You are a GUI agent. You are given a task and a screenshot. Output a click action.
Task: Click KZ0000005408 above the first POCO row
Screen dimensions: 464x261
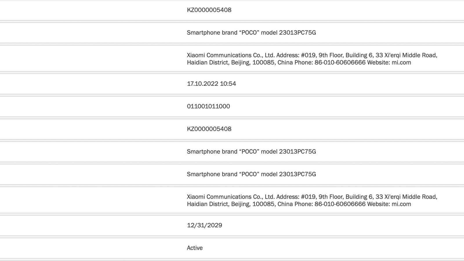209,10
